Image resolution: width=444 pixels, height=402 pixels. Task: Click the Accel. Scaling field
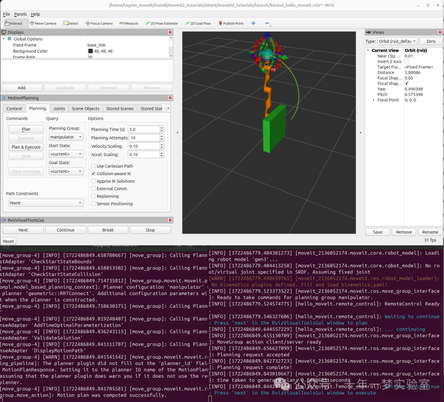click(x=144, y=155)
